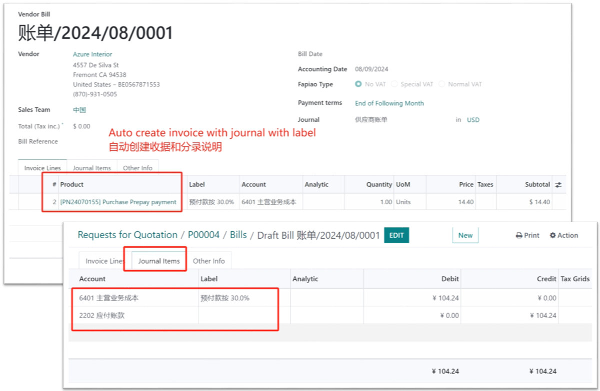Viewport: 600px width, 391px height.
Task: Open the P00004 breadcrumb link
Action: 203,235
